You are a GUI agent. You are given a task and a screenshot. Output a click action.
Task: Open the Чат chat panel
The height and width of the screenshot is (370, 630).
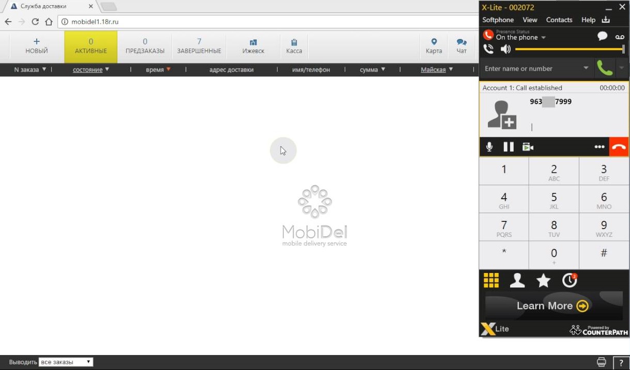(462, 46)
